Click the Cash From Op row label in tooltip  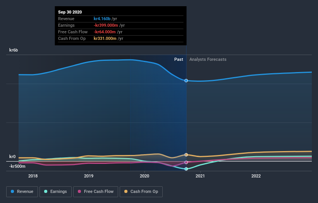(x=72, y=38)
